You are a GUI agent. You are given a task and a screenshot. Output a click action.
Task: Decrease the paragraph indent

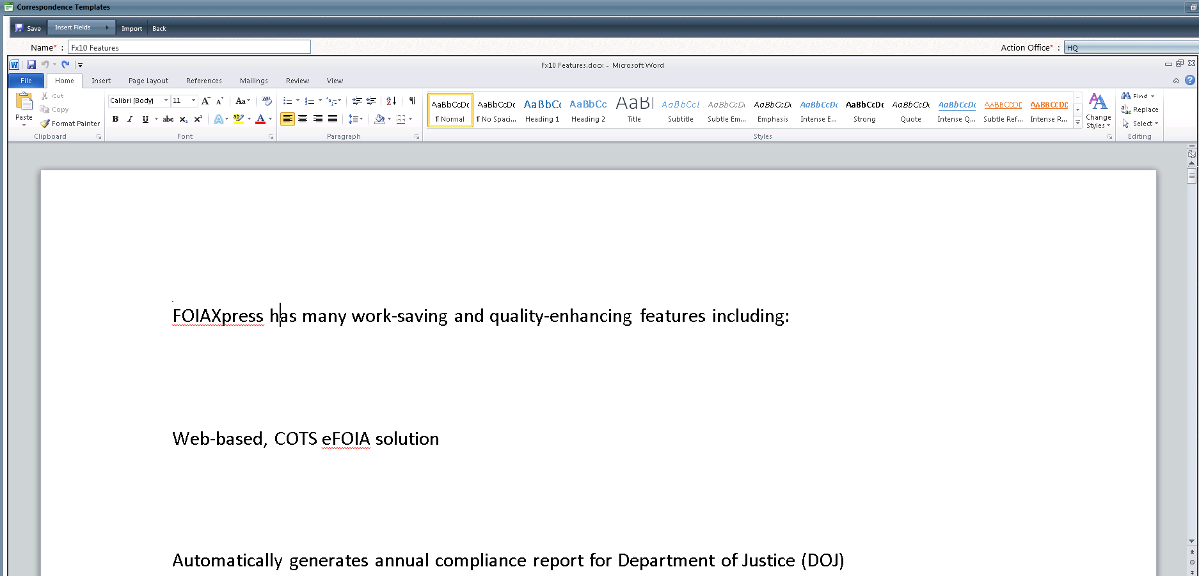point(357,101)
